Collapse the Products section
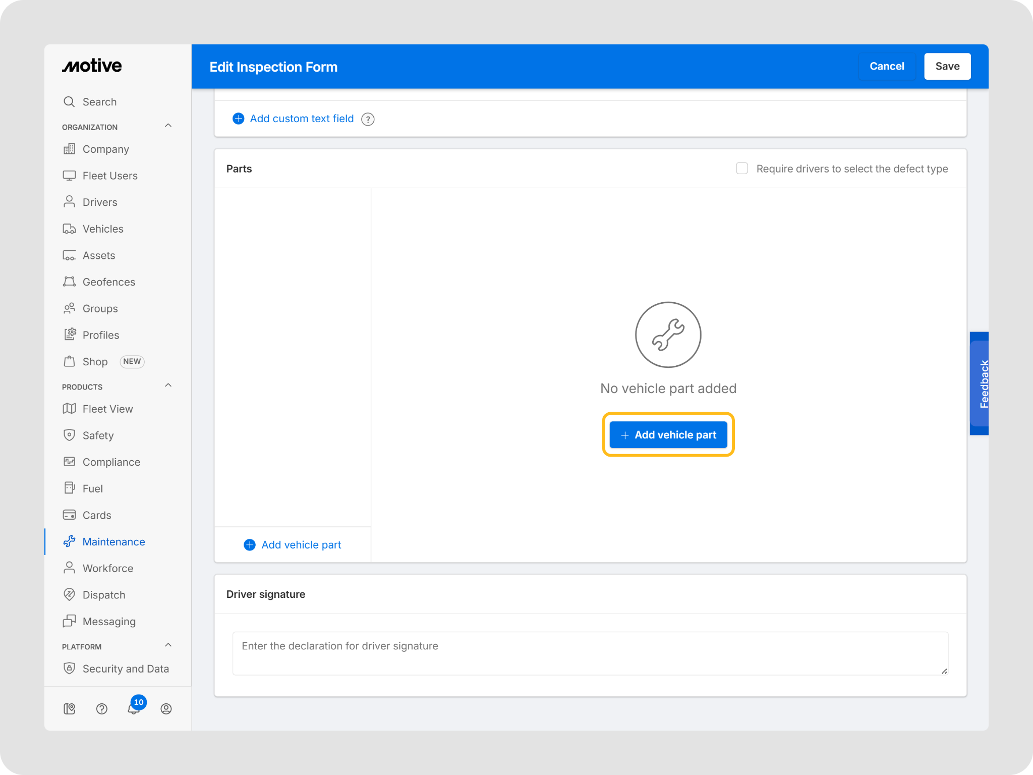Image resolution: width=1033 pixels, height=775 pixels. point(168,385)
